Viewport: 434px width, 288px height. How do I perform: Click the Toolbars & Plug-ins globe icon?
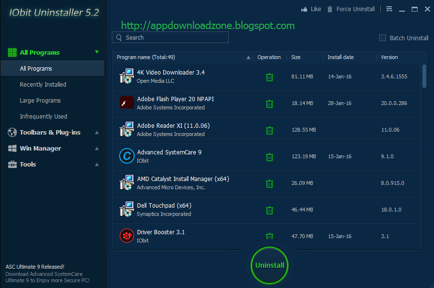tap(12, 132)
